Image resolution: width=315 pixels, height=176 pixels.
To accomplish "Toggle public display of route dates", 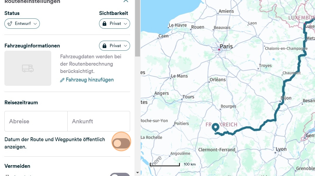I will (x=121, y=143).
